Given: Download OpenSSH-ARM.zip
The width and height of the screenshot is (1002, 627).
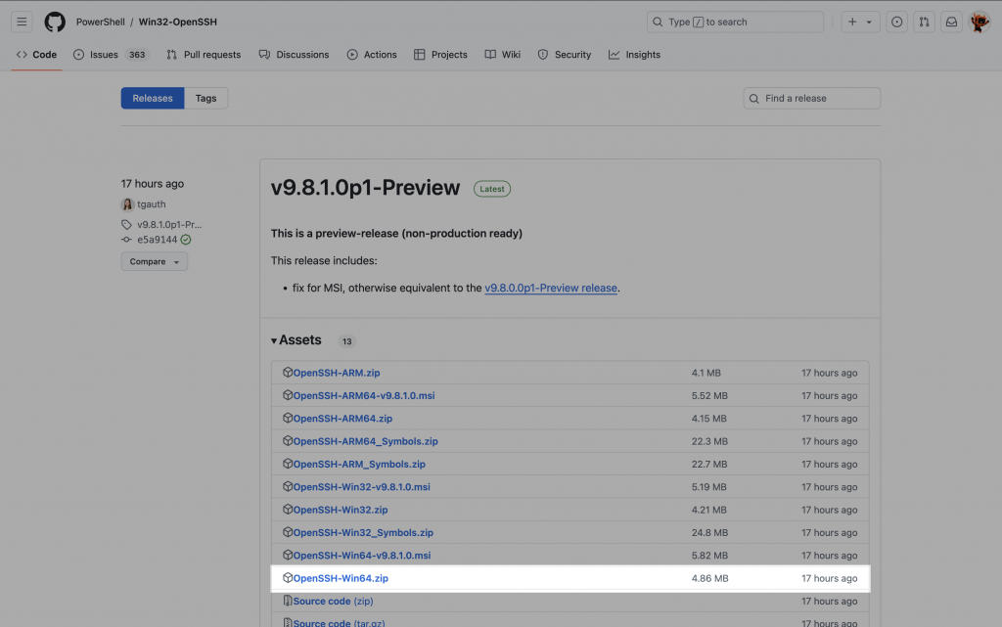Looking at the screenshot, I should tap(337, 373).
